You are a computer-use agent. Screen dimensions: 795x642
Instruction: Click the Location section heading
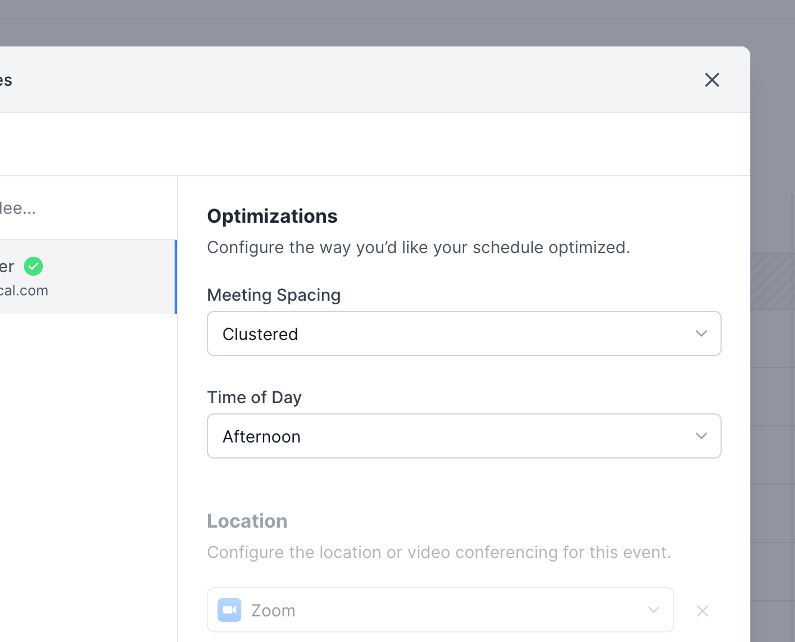click(247, 521)
